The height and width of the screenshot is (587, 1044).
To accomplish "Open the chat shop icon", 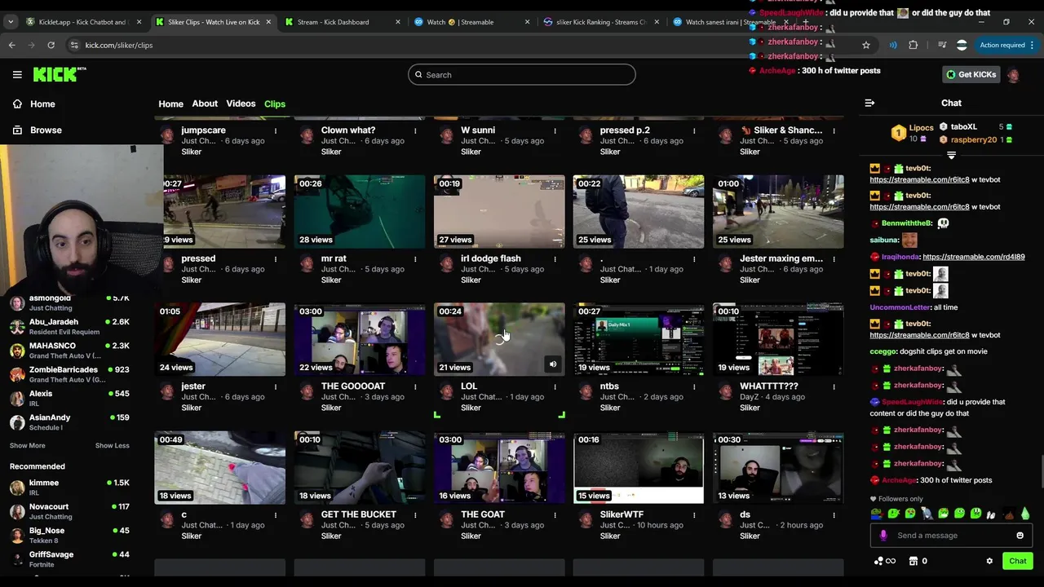I will pyautogui.click(x=913, y=561).
